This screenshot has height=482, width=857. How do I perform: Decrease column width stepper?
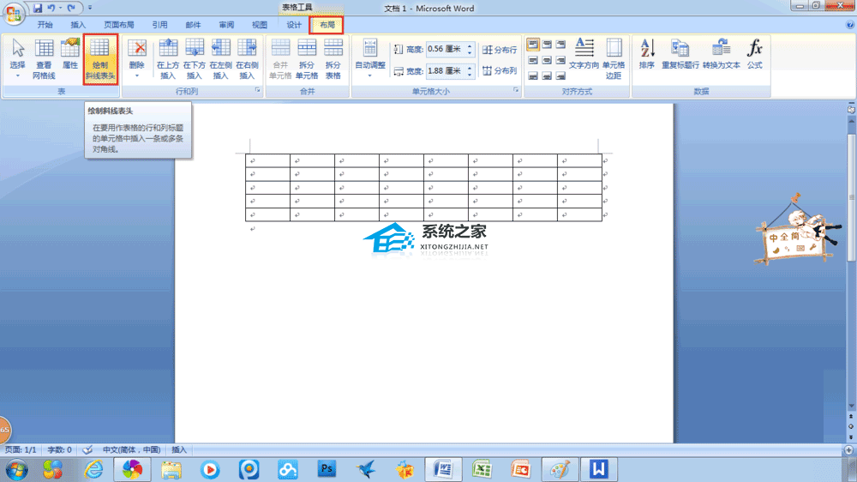click(x=470, y=74)
